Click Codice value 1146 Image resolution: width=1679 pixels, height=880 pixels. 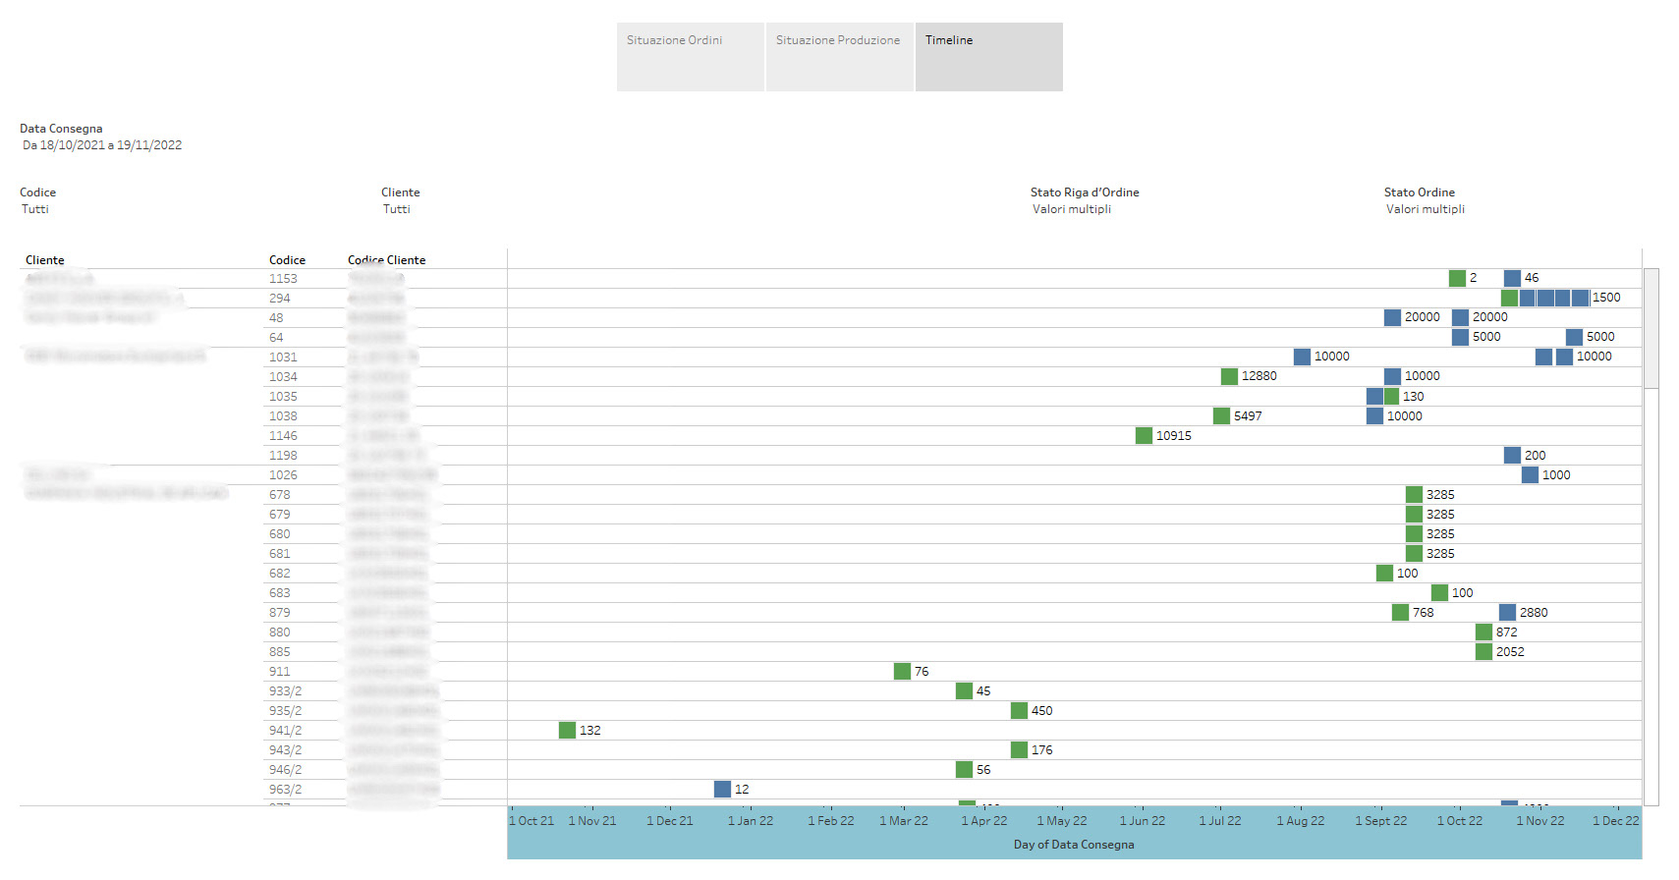pyautogui.click(x=283, y=436)
